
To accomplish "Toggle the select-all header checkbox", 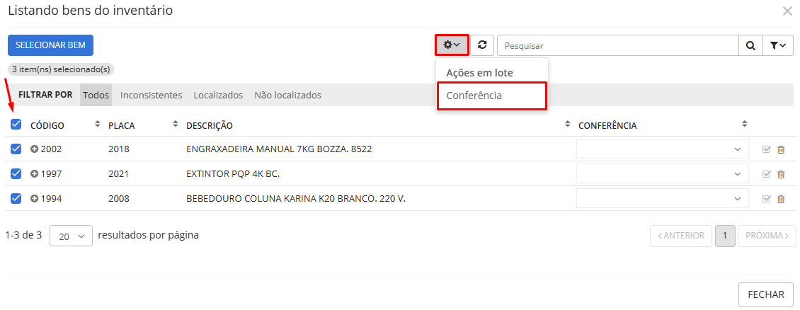I will (x=16, y=125).
